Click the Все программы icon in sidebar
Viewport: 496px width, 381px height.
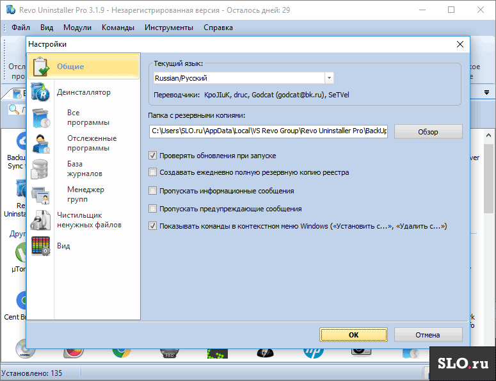click(40, 118)
